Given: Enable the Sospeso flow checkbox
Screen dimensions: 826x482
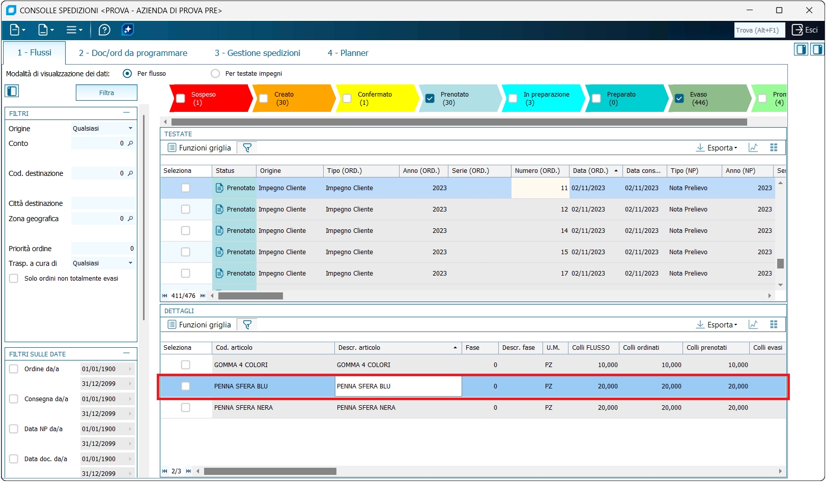Looking at the screenshot, I should pyautogui.click(x=181, y=99).
